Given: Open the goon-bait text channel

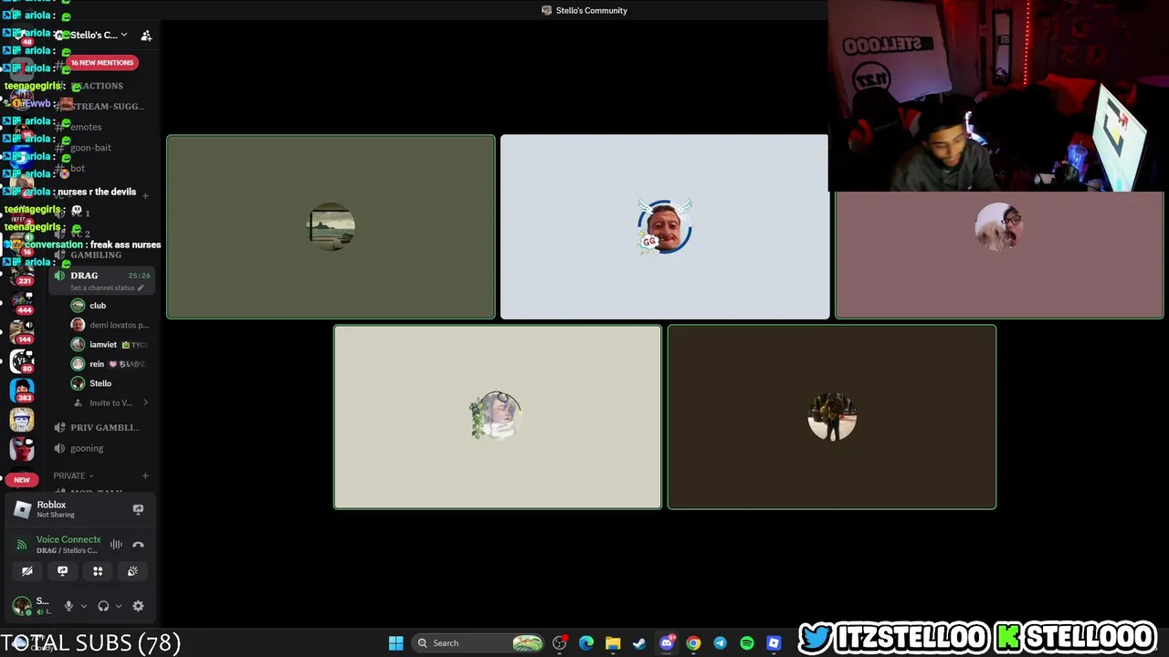Looking at the screenshot, I should [x=90, y=148].
